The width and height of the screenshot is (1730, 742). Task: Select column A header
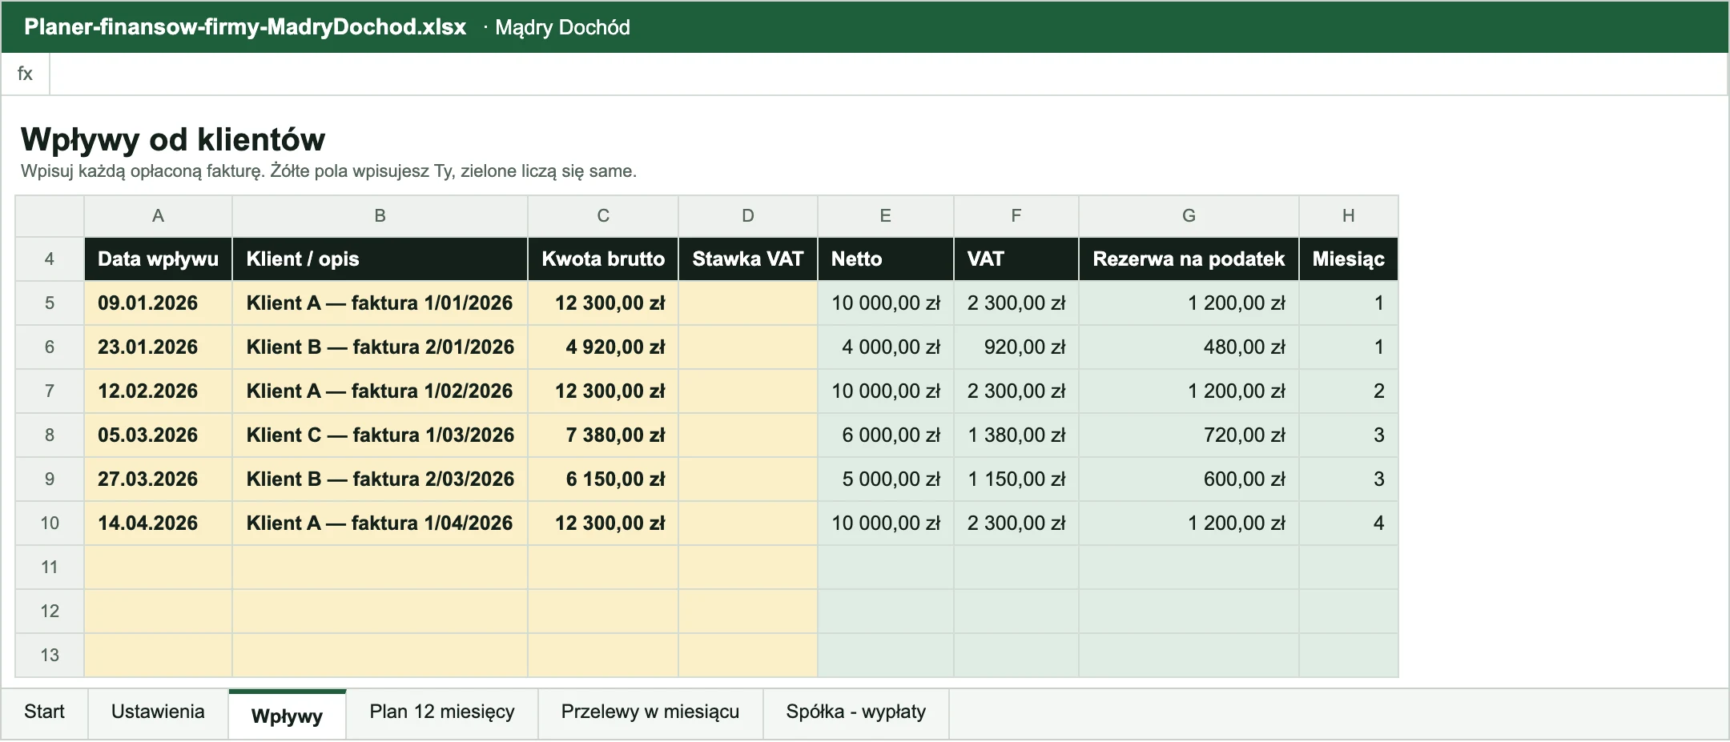158,215
